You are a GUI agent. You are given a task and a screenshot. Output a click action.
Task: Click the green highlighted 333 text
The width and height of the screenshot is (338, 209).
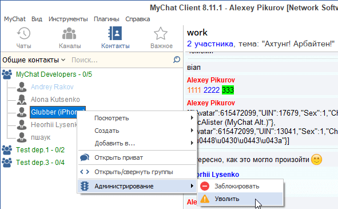(228, 90)
